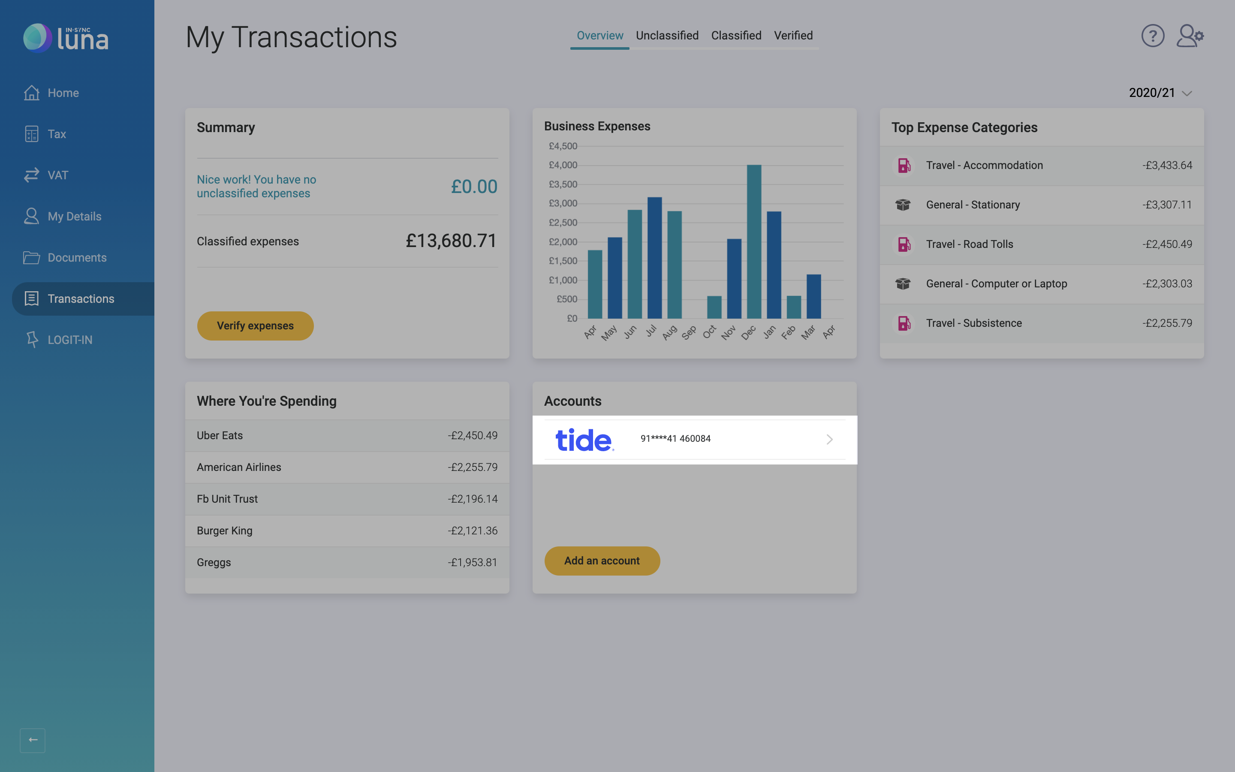Viewport: 1235px width, 772px height.
Task: Click the box icon beside General - Stationary
Action: click(903, 205)
